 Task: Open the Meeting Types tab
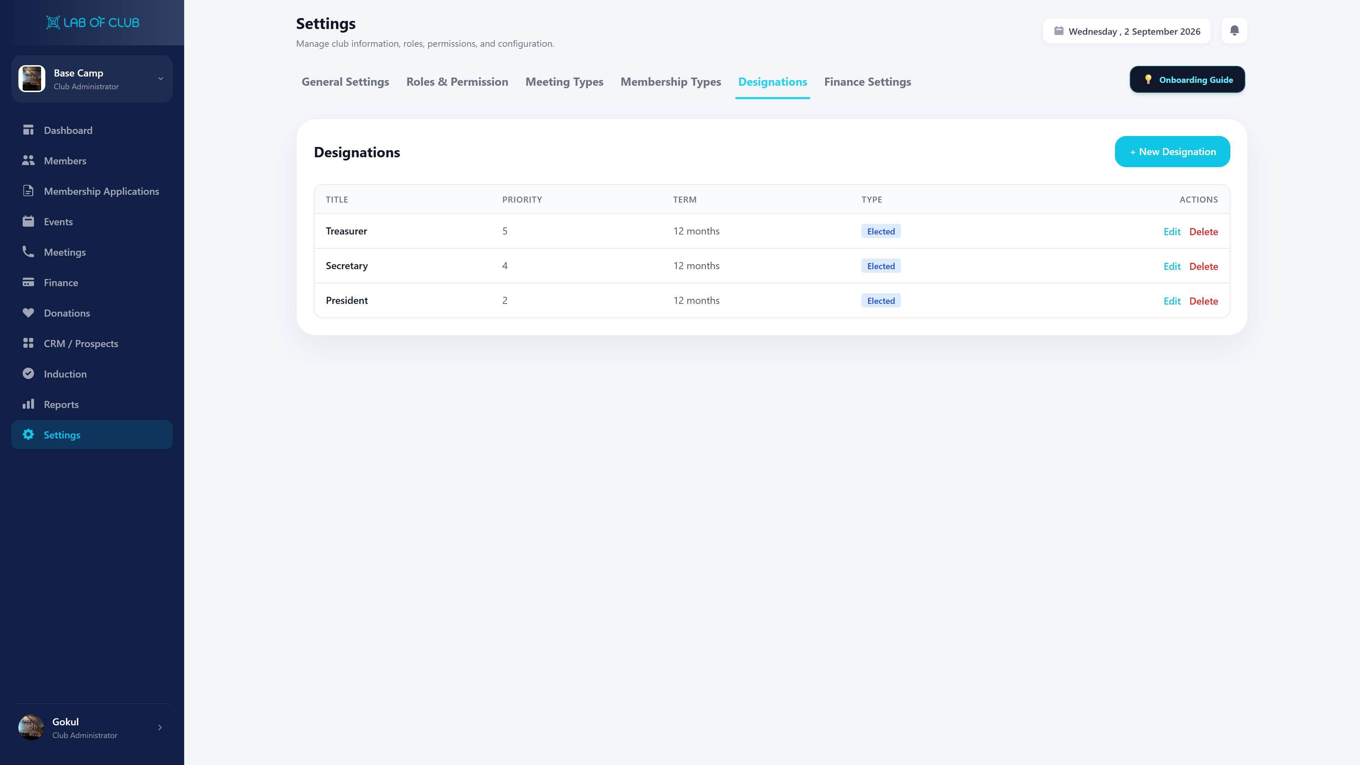coord(565,82)
